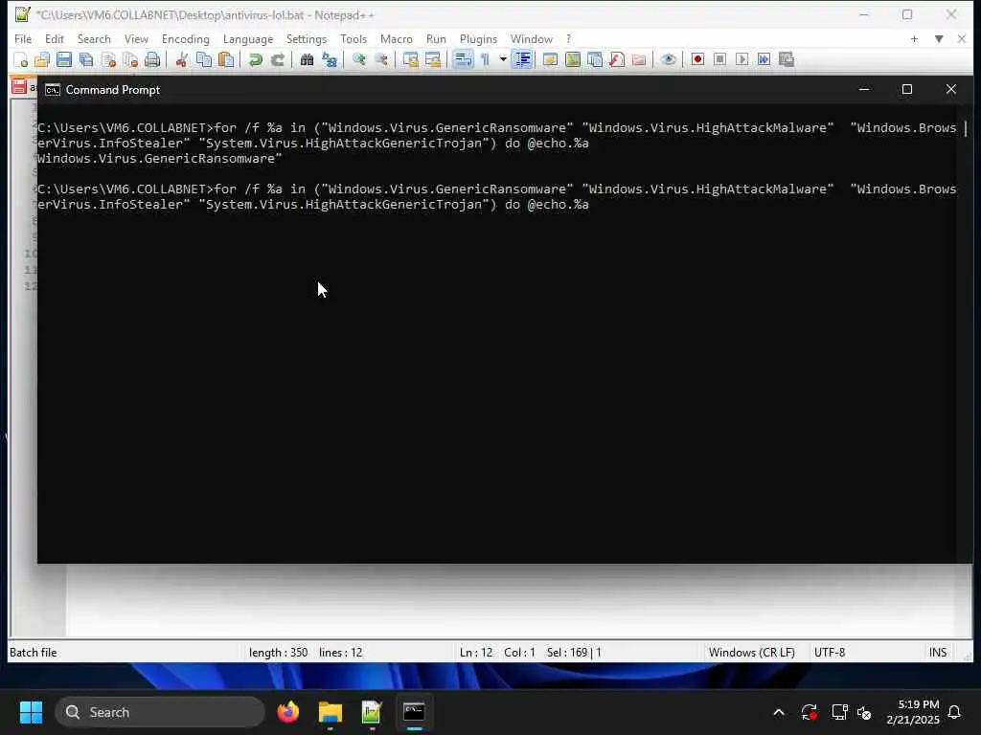Click the Redo toolbar icon

pos(278,60)
